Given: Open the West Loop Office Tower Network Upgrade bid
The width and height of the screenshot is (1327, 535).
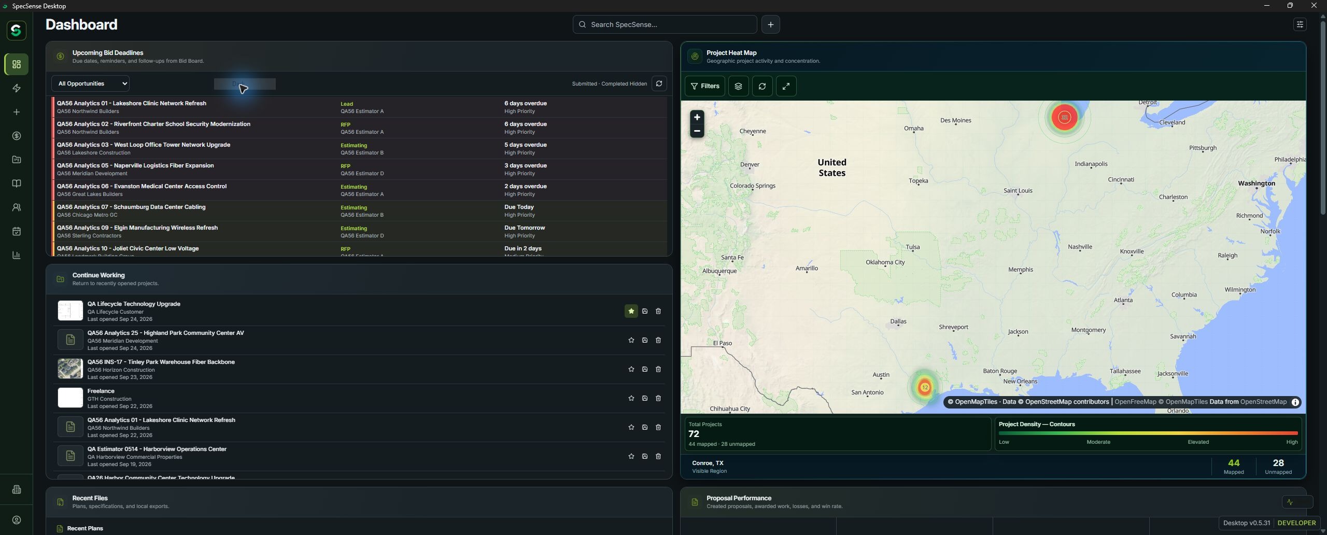Looking at the screenshot, I should tap(359, 148).
